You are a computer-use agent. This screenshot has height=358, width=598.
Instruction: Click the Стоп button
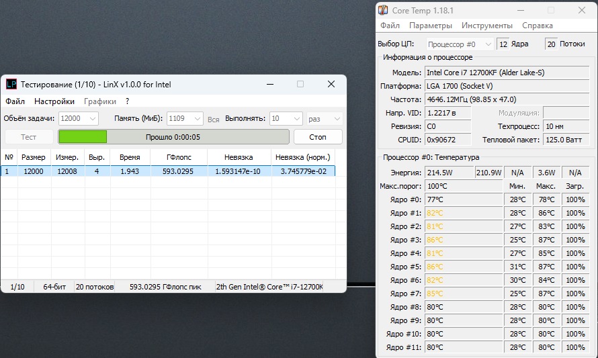[x=318, y=137]
